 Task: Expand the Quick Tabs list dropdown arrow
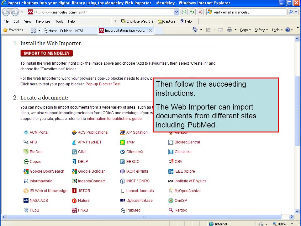click(40, 30)
